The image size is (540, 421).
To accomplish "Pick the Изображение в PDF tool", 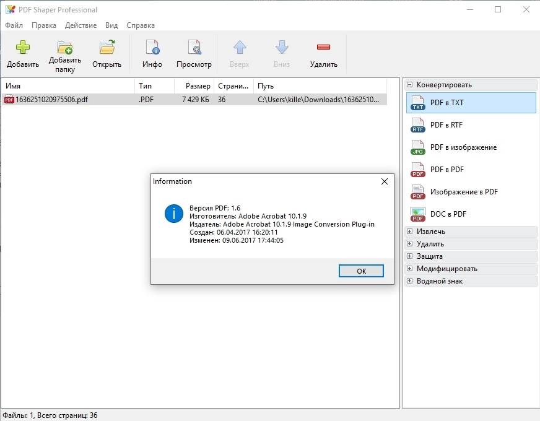I will [471, 192].
